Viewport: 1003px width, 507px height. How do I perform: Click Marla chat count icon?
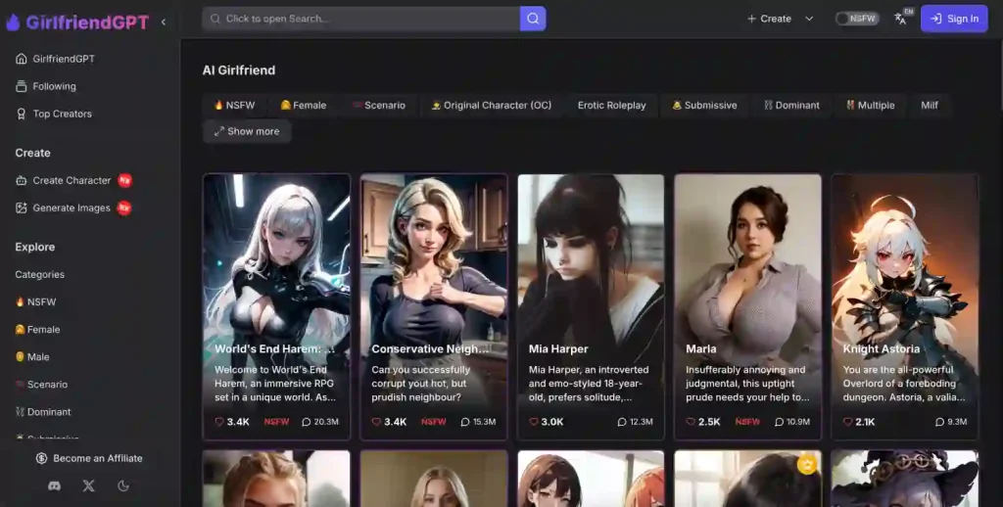click(x=779, y=422)
